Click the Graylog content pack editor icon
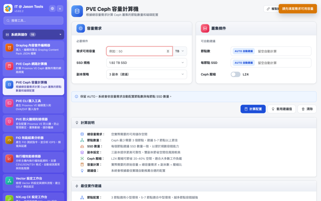This screenshot has width=321, height=201. tap(9, 48)
